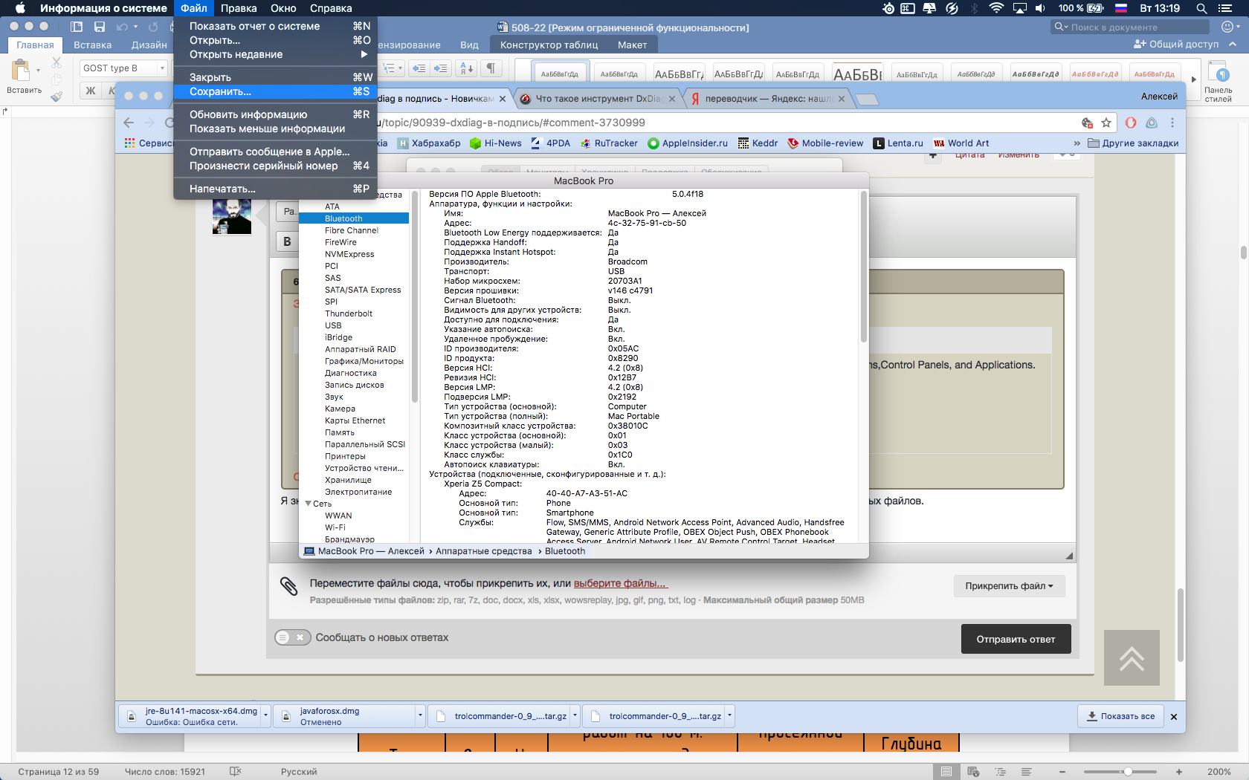Click the sort text icon in ribbon
The width and height of the screenshot is (1249, 780).
coord(467,68)
